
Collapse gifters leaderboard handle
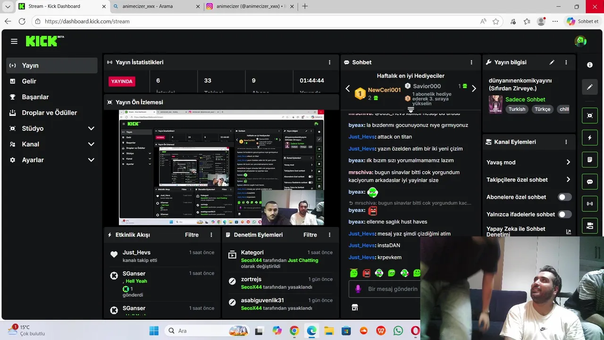pyautogui.click(x=411, y=110)
